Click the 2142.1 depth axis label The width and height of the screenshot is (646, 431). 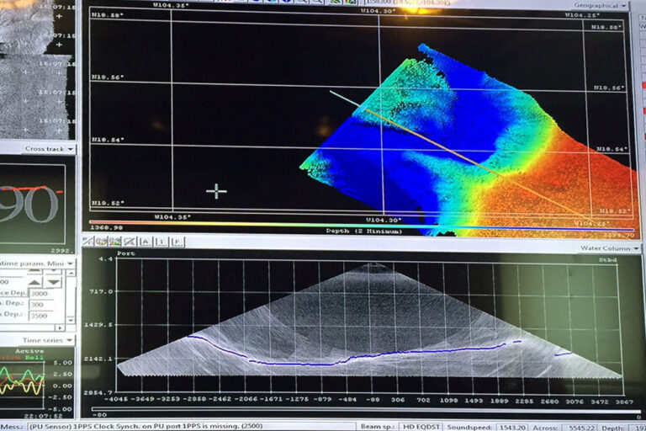98,359
